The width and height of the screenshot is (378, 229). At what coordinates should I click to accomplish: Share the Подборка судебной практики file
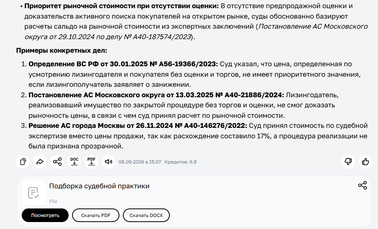[362, 185]
